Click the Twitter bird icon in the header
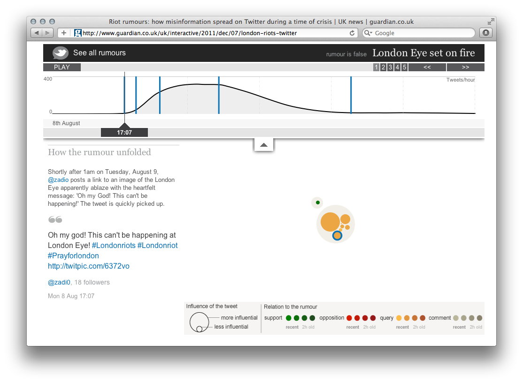 [x=60, y=53]
